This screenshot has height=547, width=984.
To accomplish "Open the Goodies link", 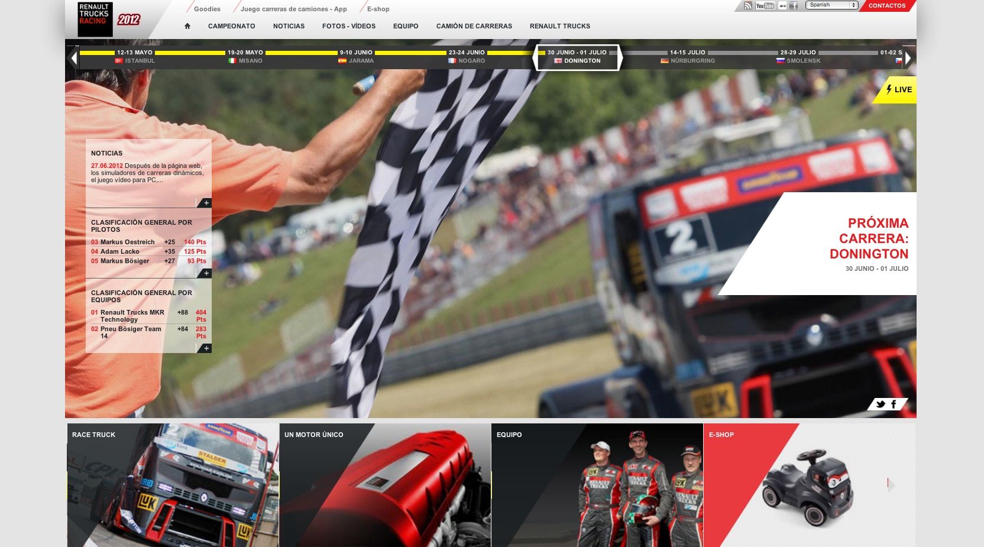I will click(207, 9).
